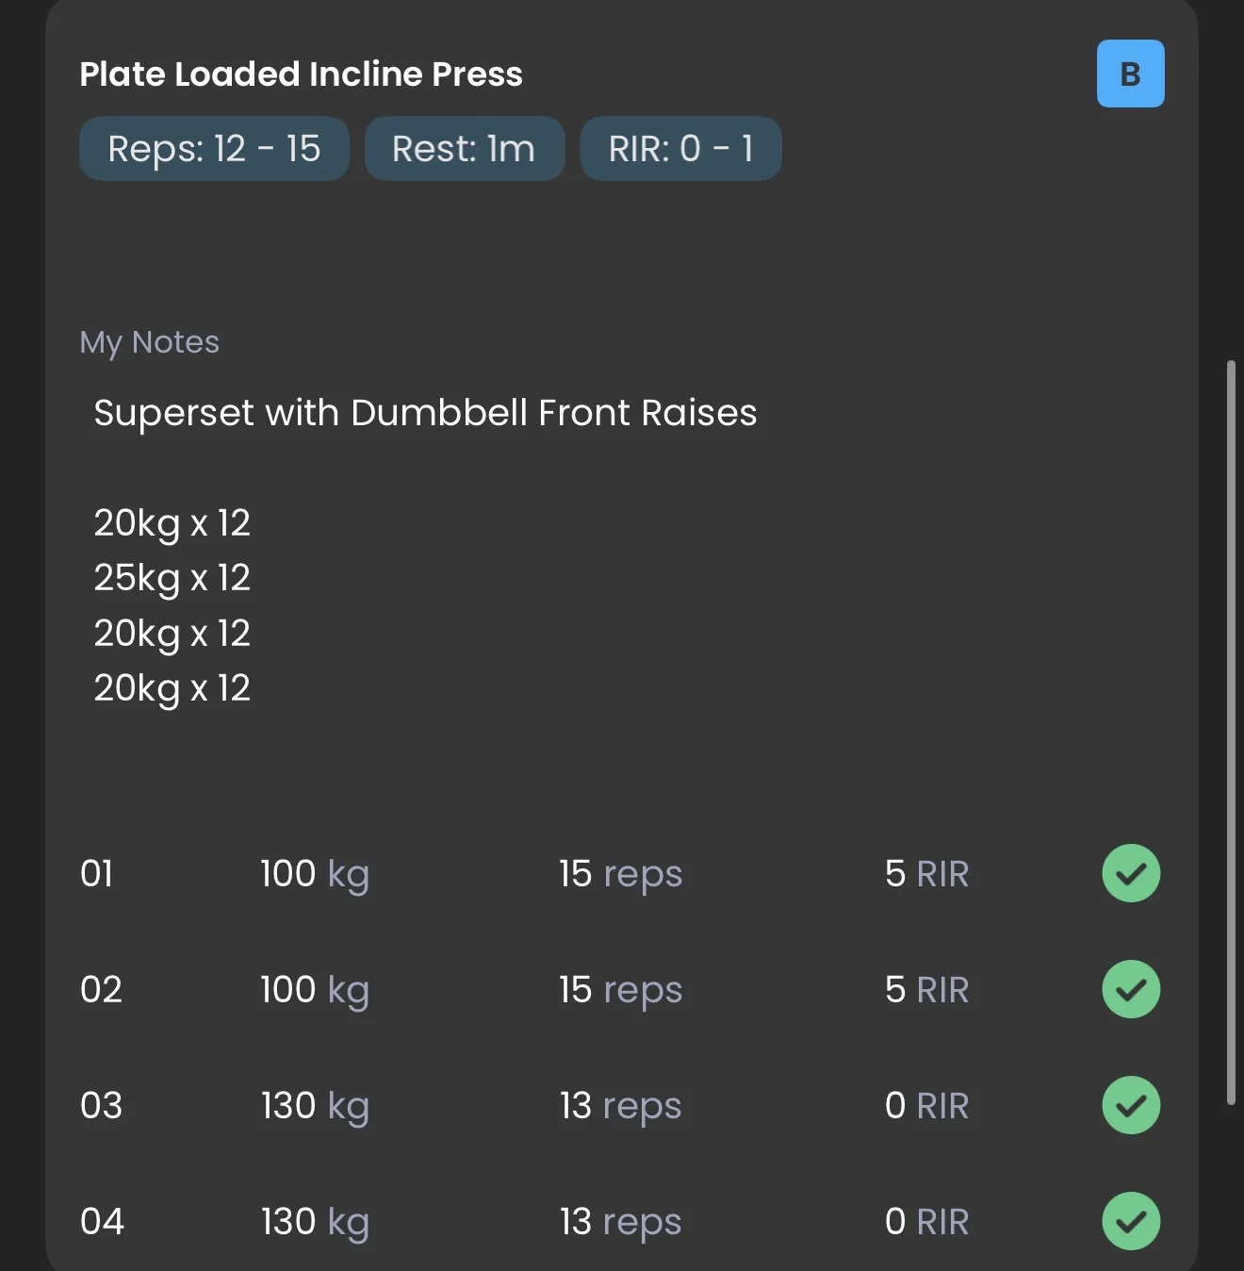Image resolution: width=1244 pixels, height=1271 pixels.
Task: Tap the blue B superset badge
Action: [x=1130, y=74]
